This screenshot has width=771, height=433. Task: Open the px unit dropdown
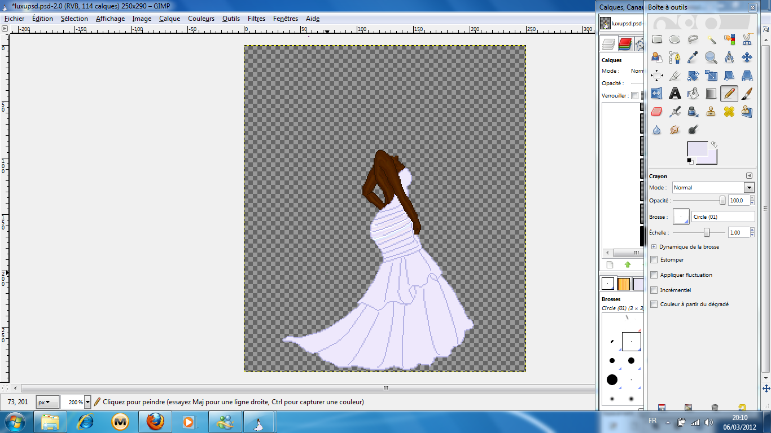click(x=47, y=402)
